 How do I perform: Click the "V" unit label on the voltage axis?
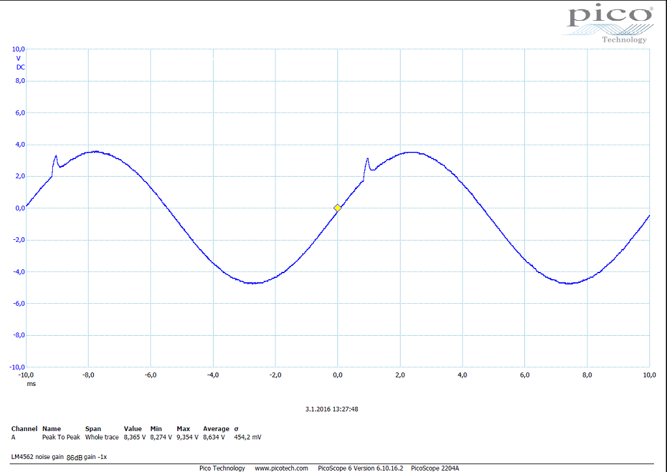point(18,58)
